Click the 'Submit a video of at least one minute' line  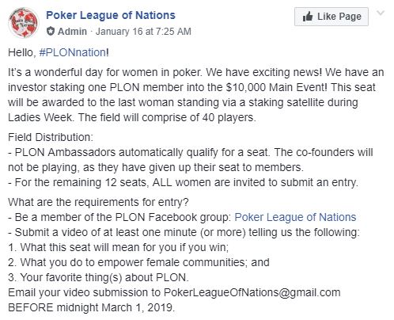(184, 232)
